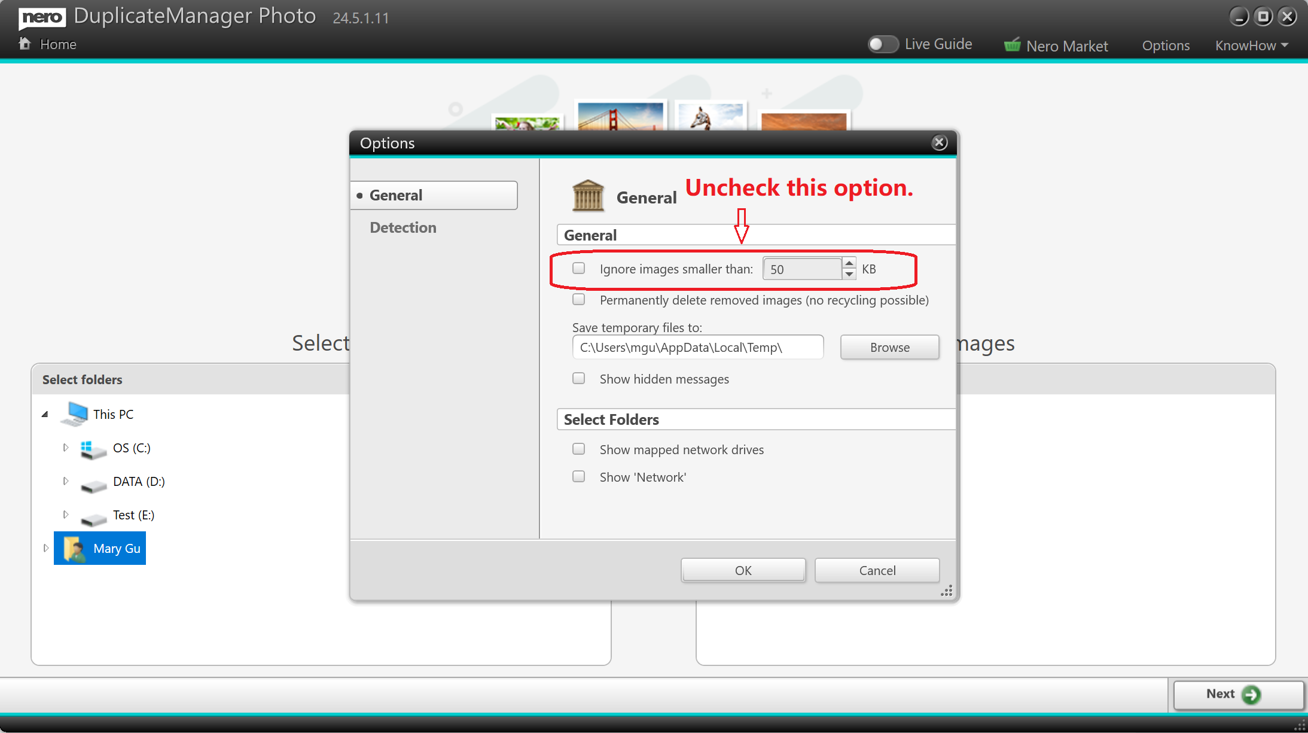Click the Nero Market basket icon
The image size is (1308, 733).
click(x=1012, y=45)
